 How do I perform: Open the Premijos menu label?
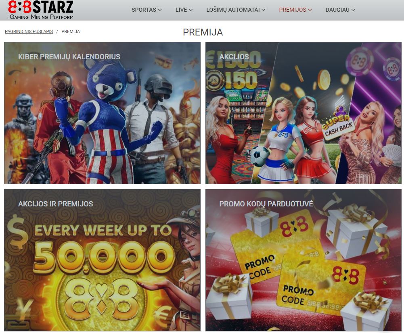[293, 10]
